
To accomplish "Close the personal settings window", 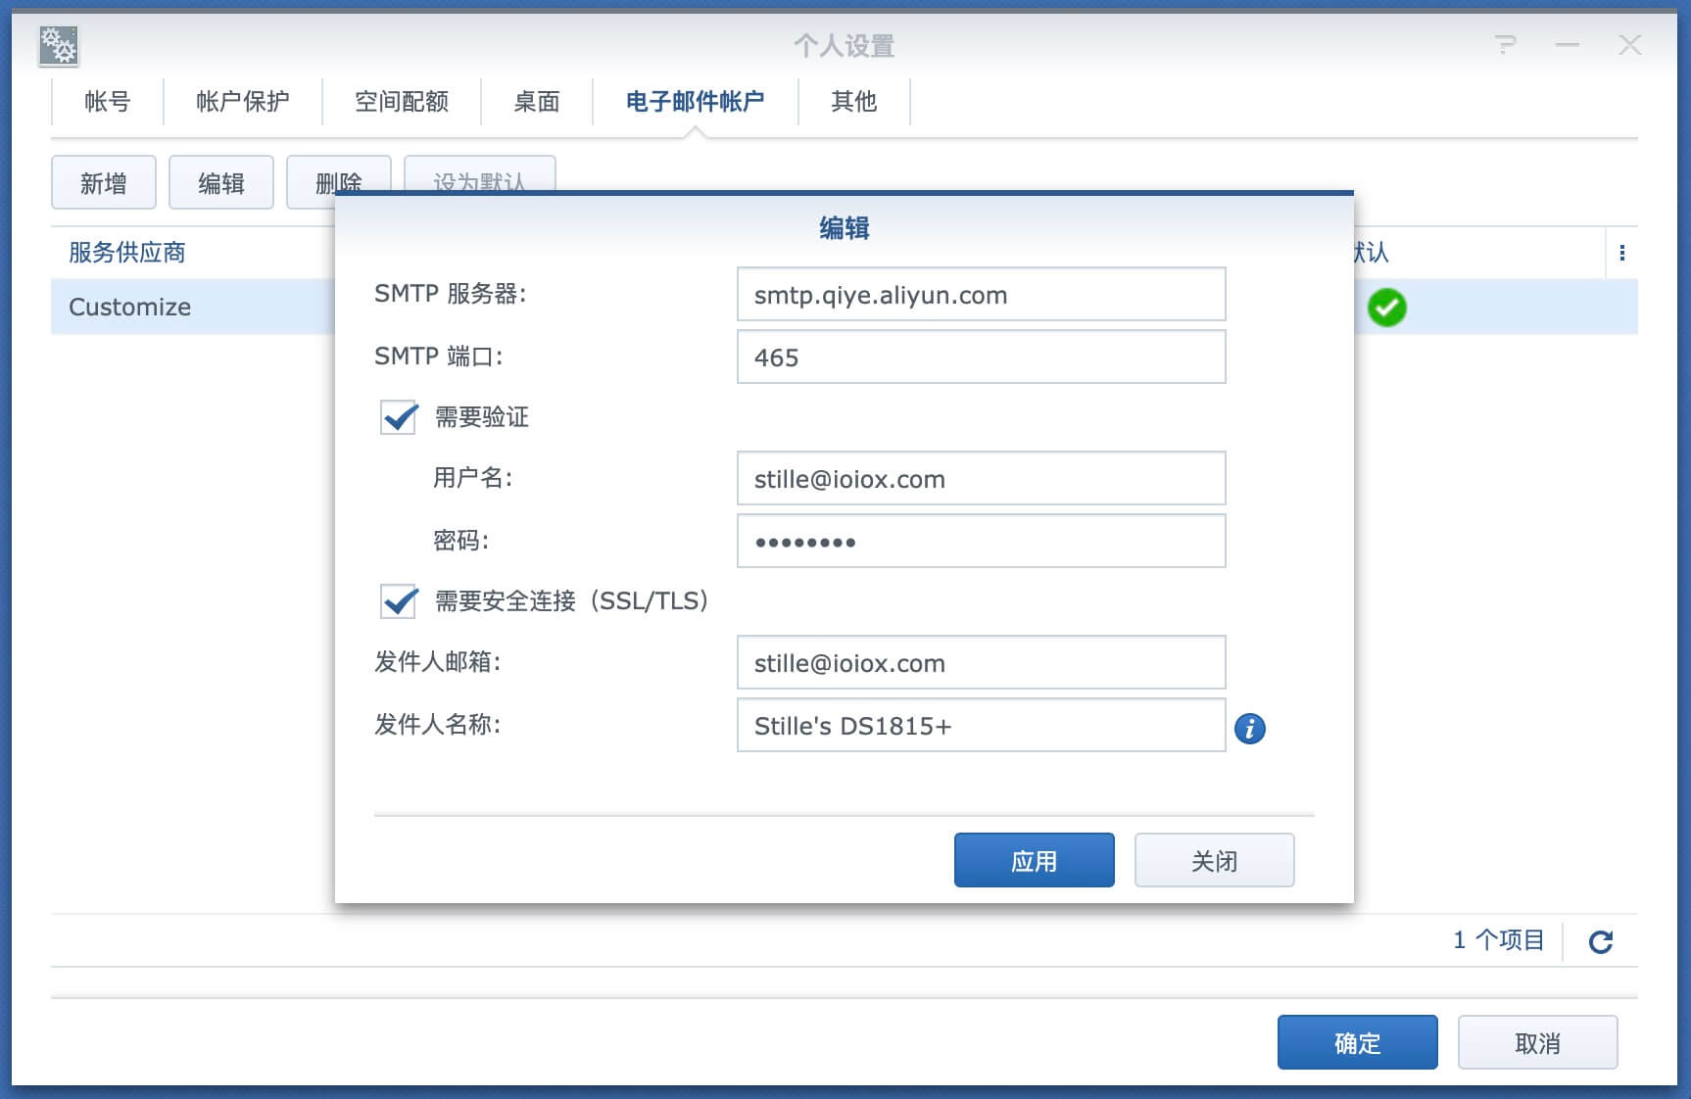I will point(1630,45).
